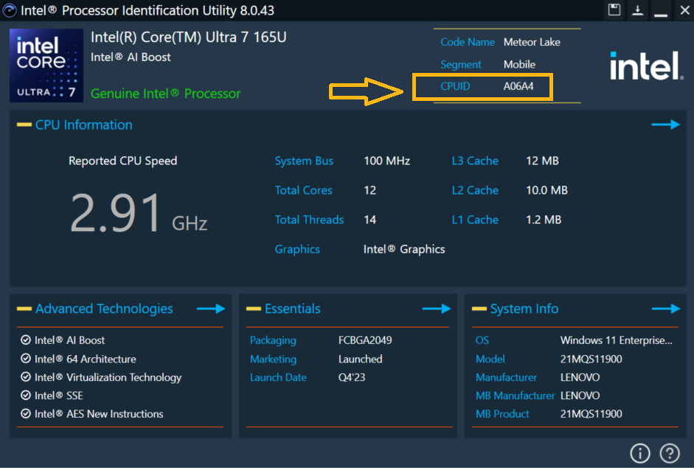Click the L3 Cache label

pos(475,161)
